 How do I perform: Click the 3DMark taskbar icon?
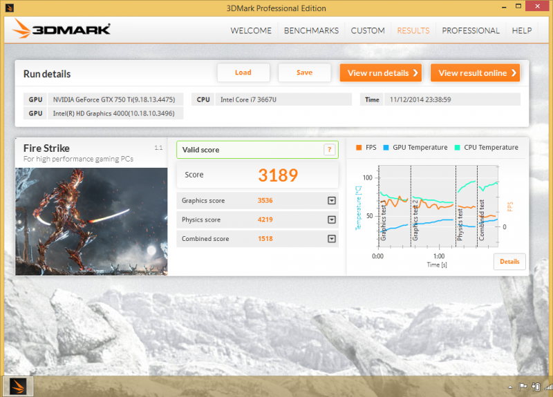pos(18,387)
